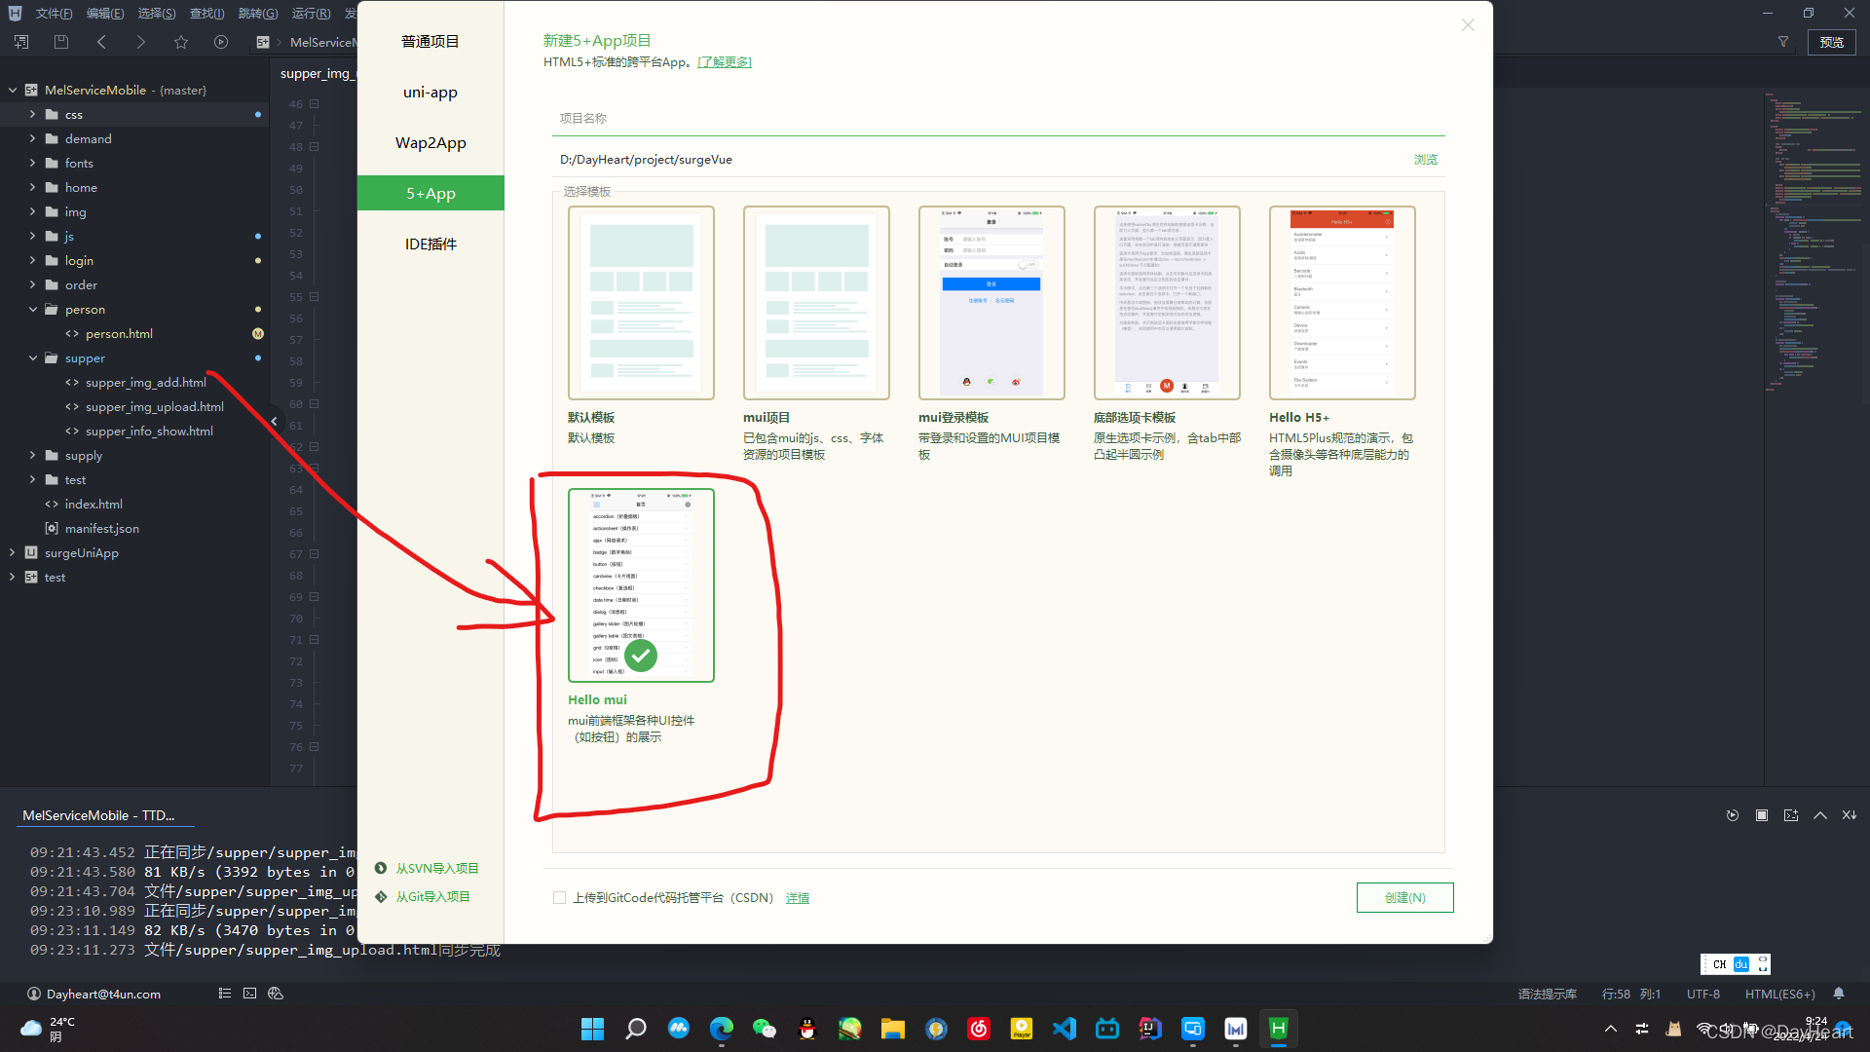Expand the surgeUniApp project node
Viewport: 1870px width, 1052px height.
click(x=13, y=552)
